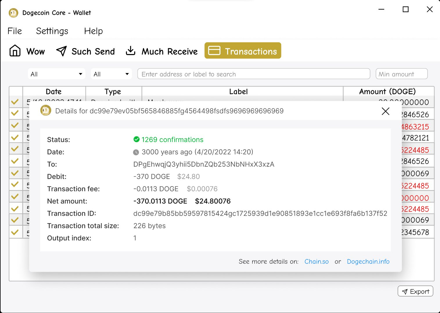Click the green confirmations checkmark icon
Screen dimensions: 440x313
coord(137,139)
